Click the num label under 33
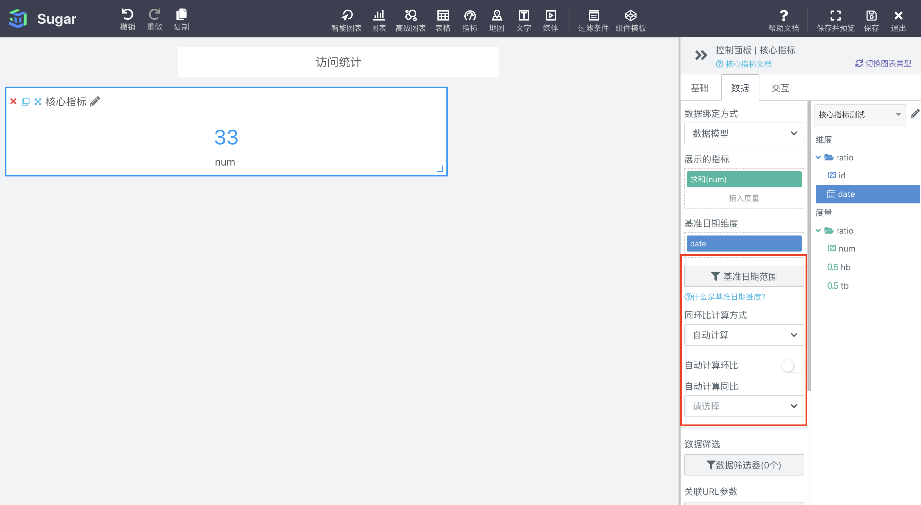Screen dimensions: 921x505 click(x=225, y=162)
